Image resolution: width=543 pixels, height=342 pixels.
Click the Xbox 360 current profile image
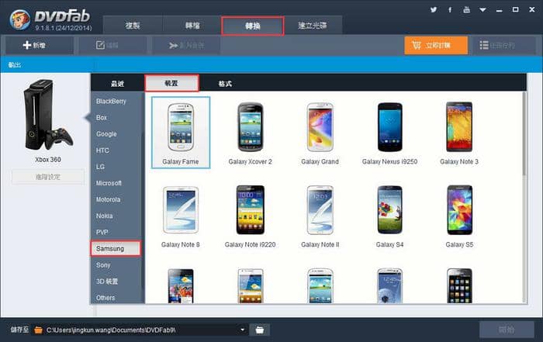(x=48, y=115)
